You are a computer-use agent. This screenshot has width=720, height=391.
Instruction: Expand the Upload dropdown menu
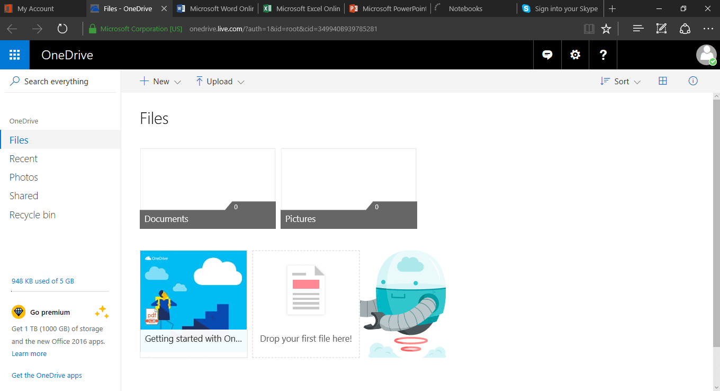[x=220, y=81]
